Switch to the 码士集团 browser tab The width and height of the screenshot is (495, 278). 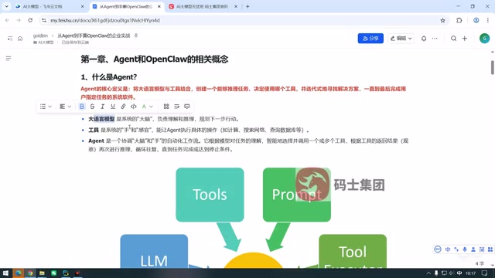click(x=203, y=6)
